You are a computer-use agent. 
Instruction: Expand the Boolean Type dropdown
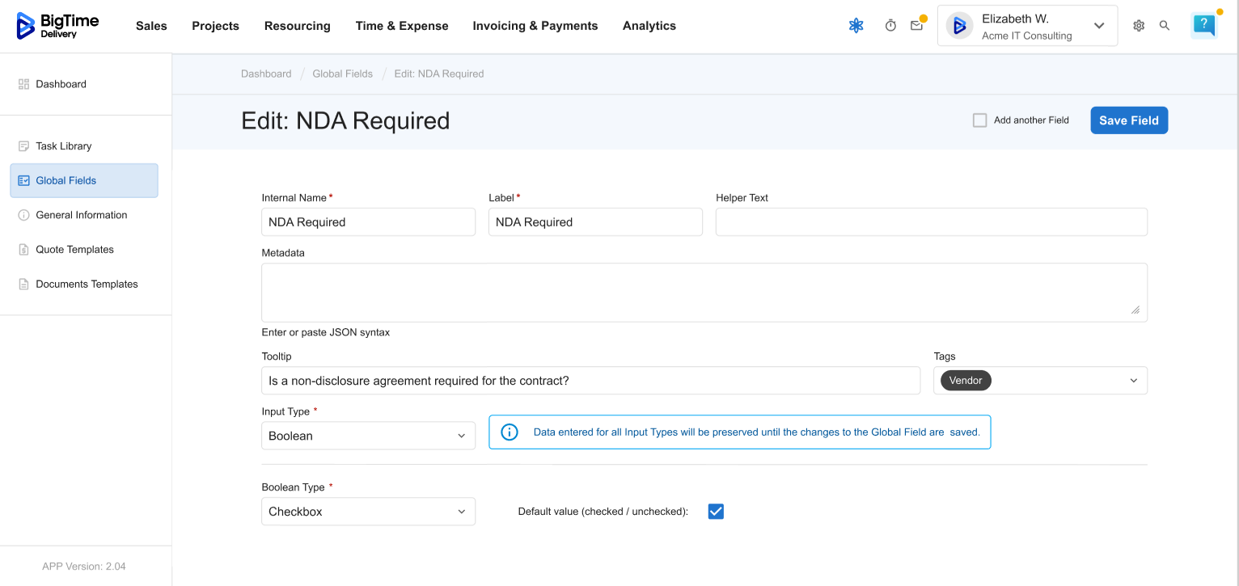(x=368, y=512)
